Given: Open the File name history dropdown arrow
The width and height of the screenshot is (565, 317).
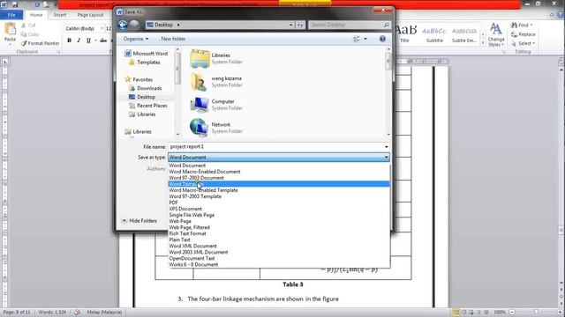Looking at the screenshot, I should [x=387, y=147].
